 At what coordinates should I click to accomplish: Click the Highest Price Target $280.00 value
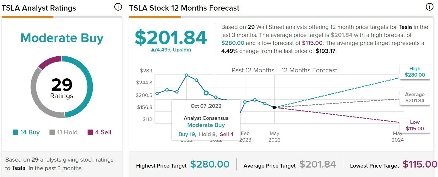210,164
